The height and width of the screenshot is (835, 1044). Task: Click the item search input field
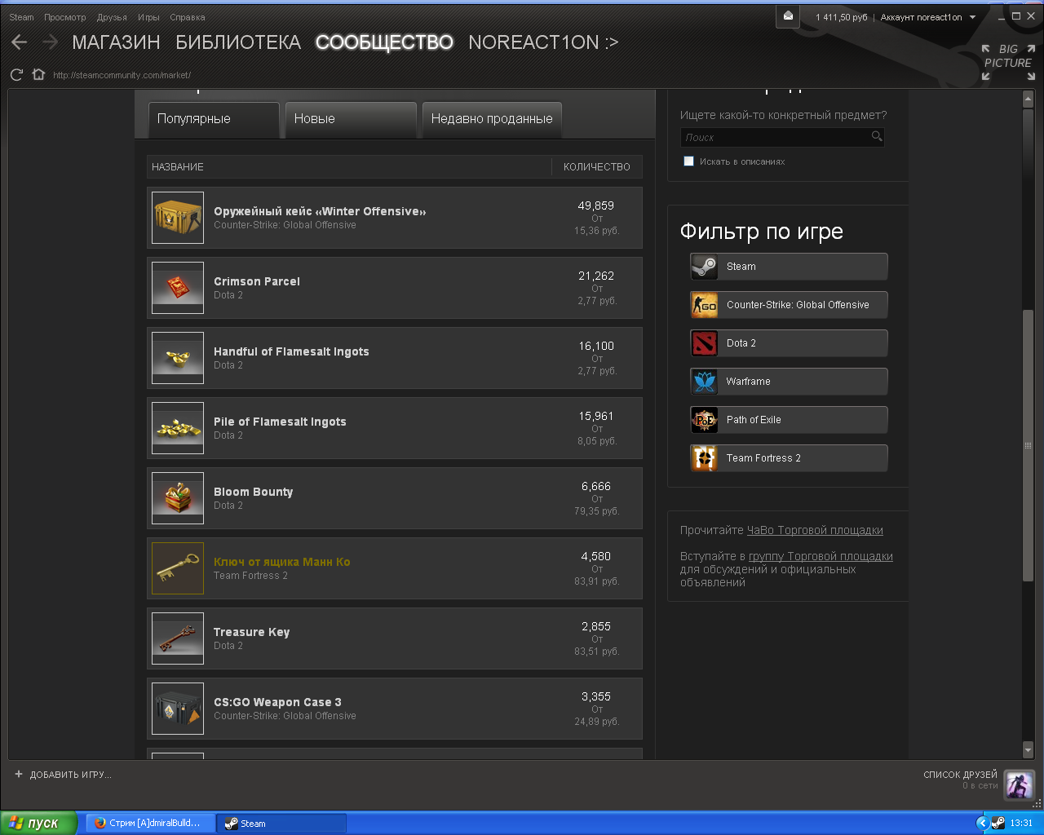[x=775, y=137]
